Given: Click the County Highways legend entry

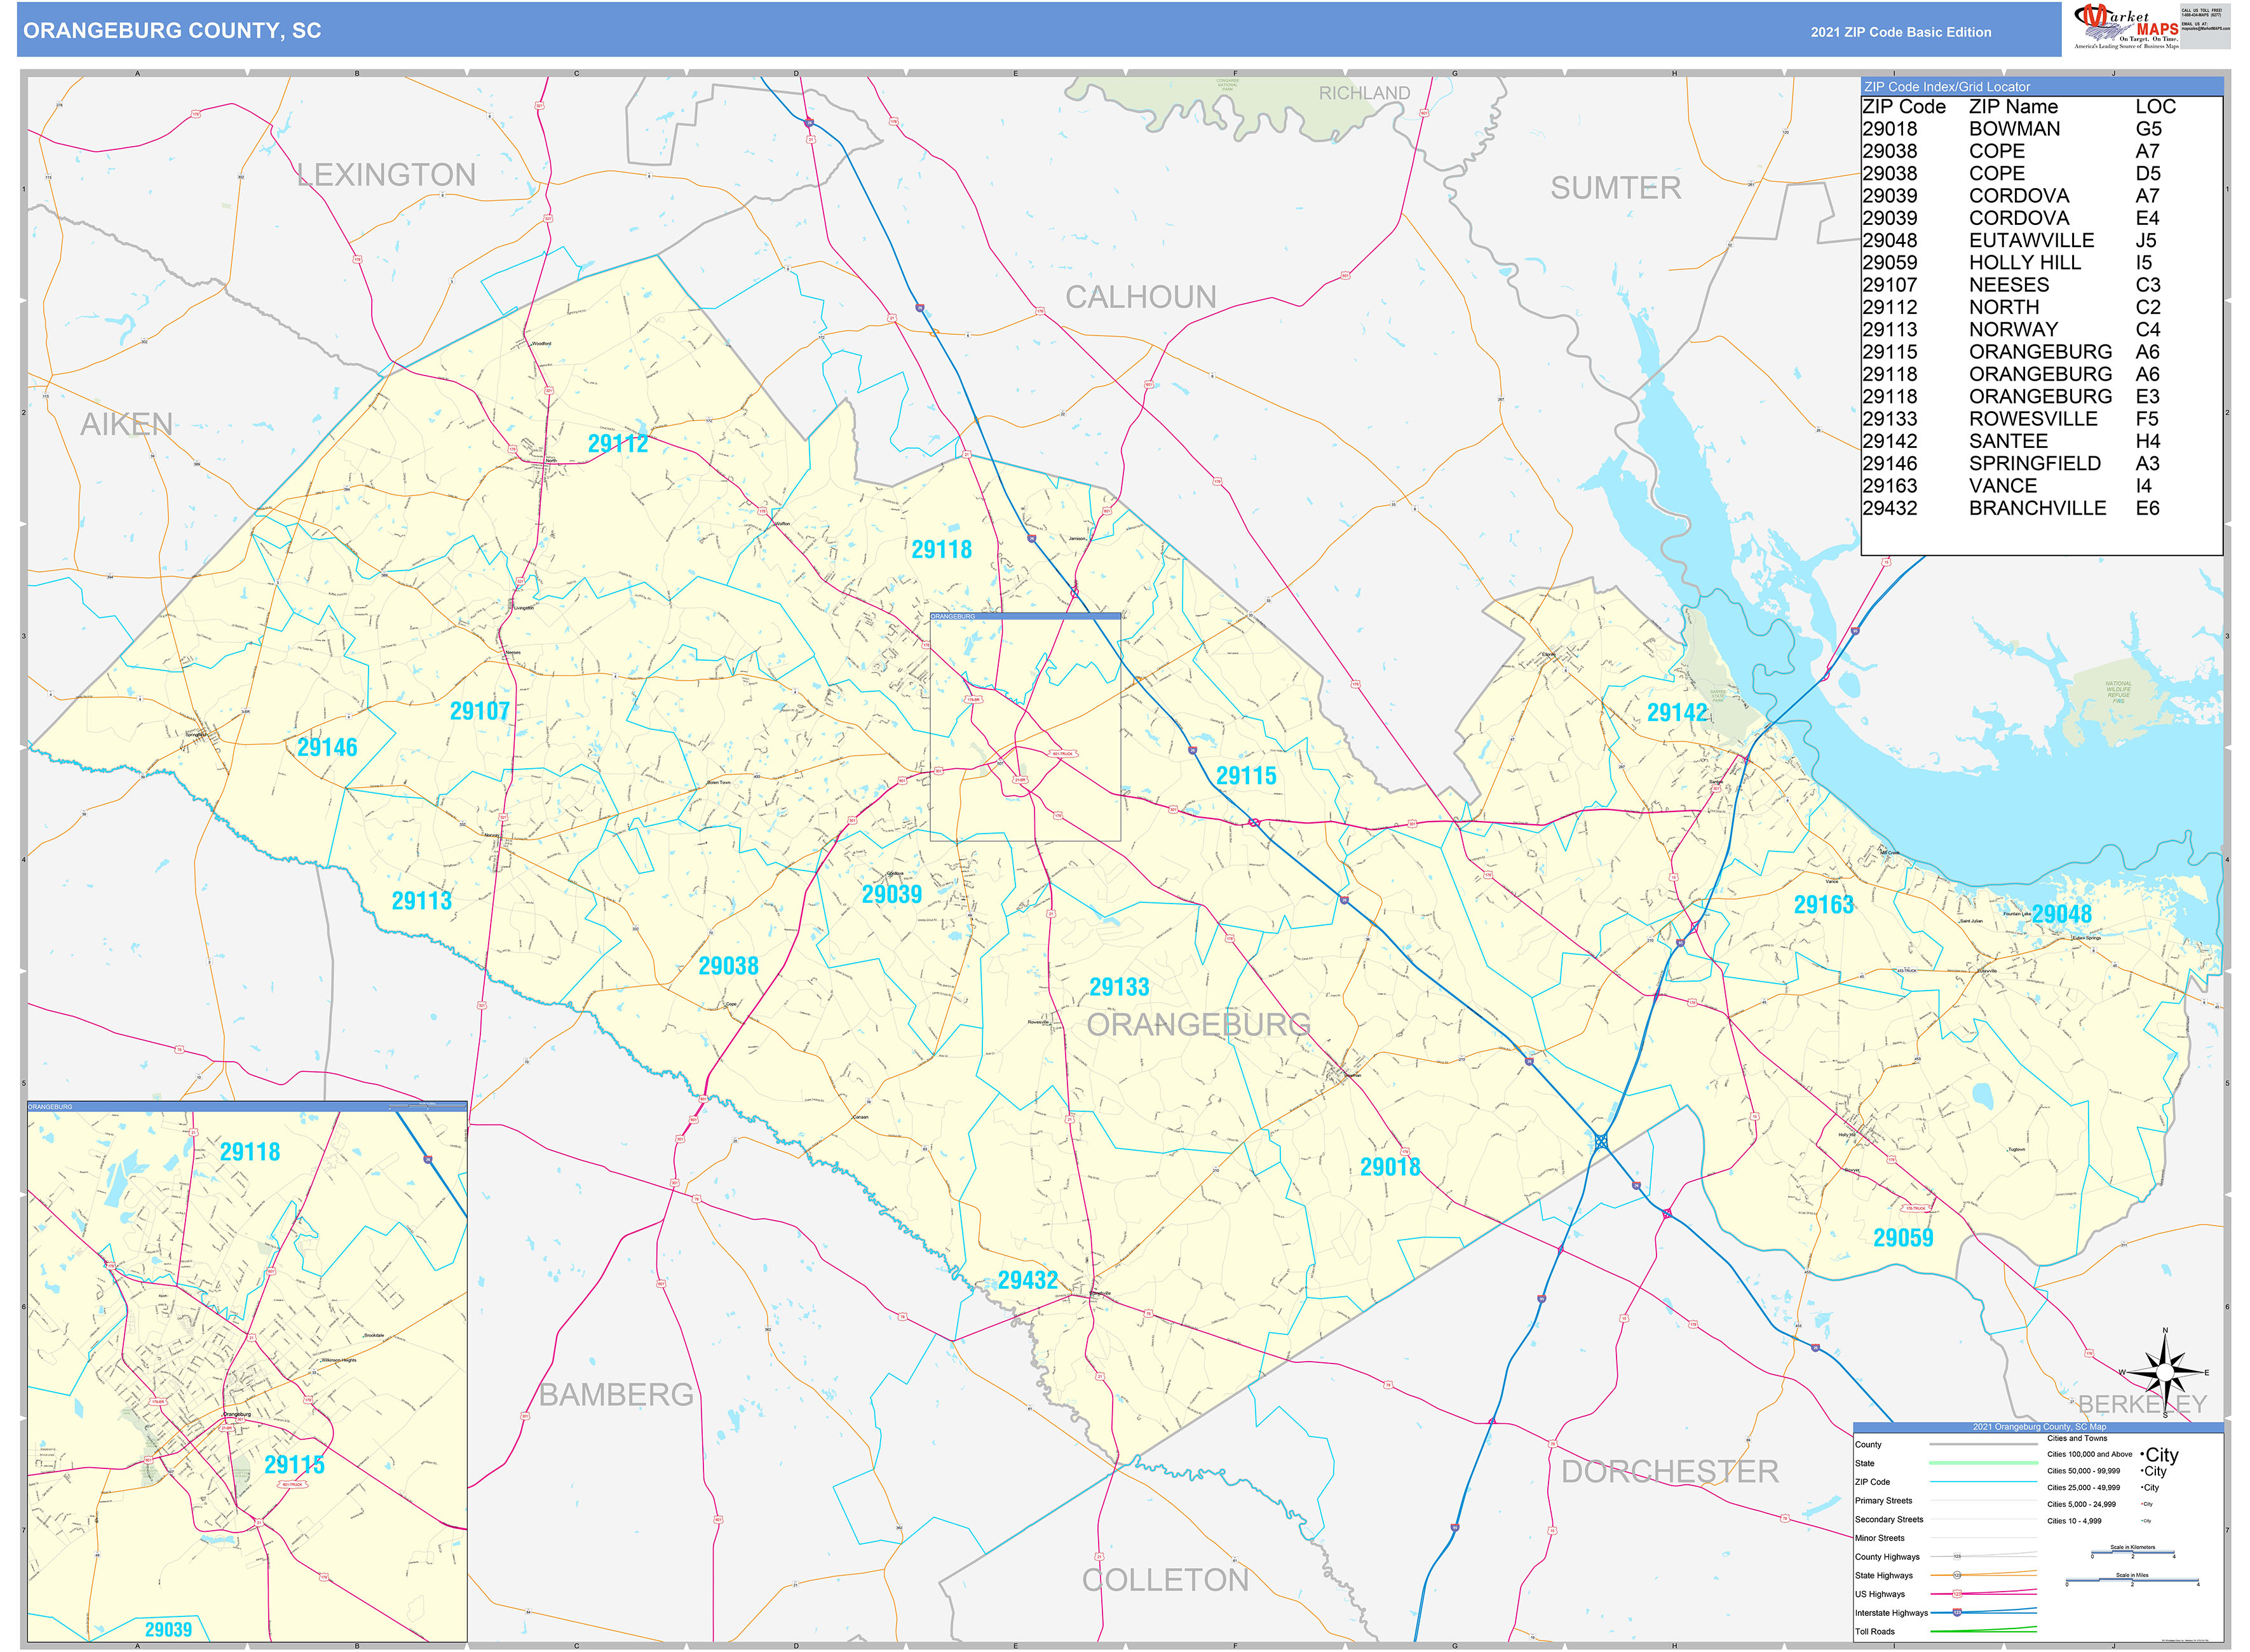Looking at the screenshot, I should pyautogui.click(x=1887, y=1557).
